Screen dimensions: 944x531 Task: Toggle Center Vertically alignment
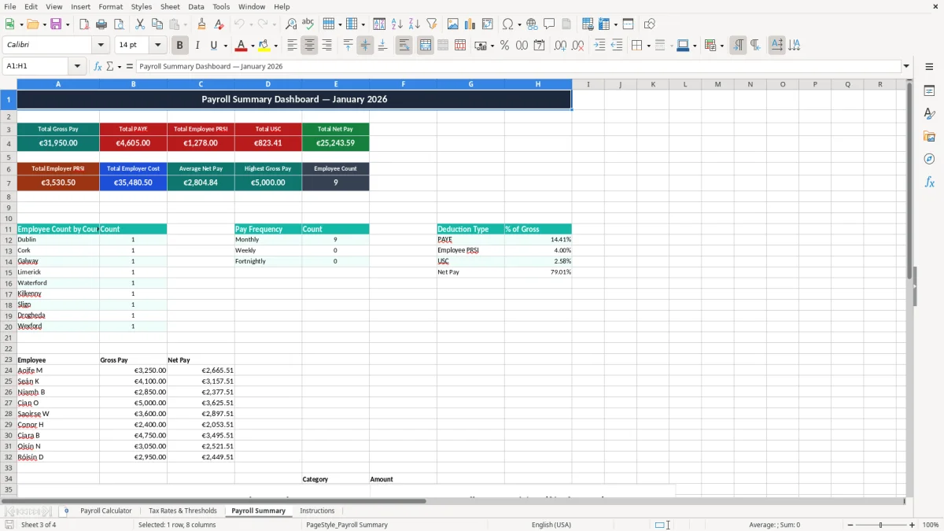(365, 46)
